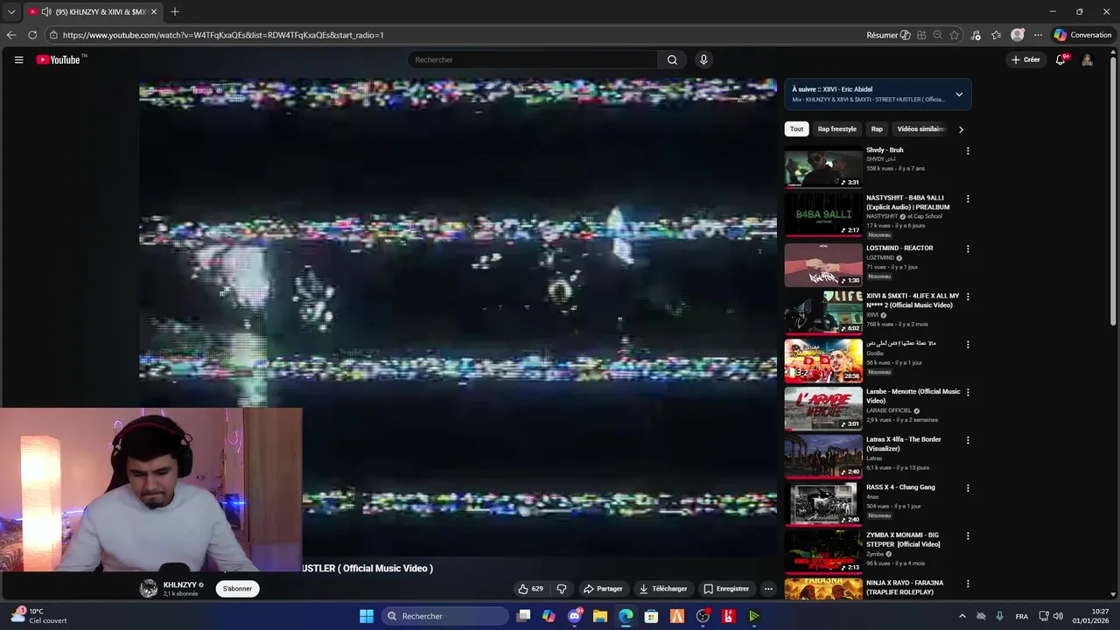Open File Explorer from the taskbar

[600, 616]
